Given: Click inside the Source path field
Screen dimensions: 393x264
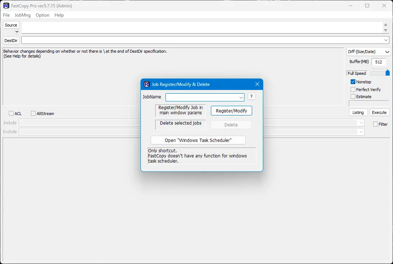Looking at the screenshot, I should (x=202, y=27).
